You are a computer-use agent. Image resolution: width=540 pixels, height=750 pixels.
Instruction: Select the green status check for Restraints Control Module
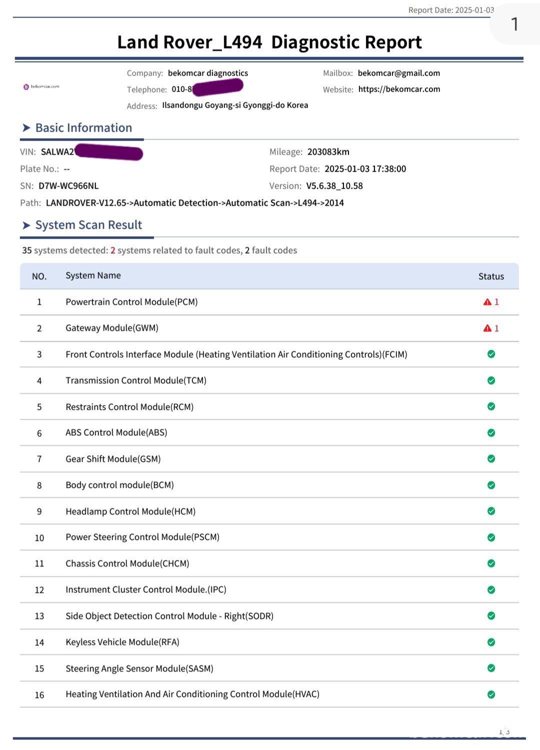491,406
